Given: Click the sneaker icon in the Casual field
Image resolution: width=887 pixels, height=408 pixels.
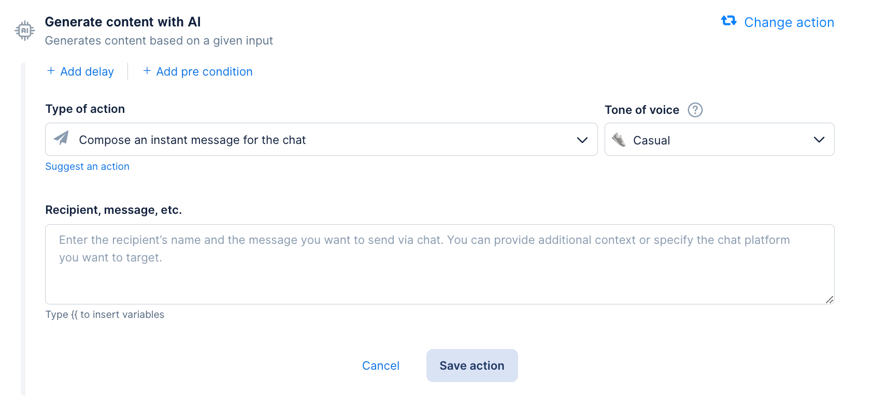Looking at the screenshot, I should click(x=619, y=140).
